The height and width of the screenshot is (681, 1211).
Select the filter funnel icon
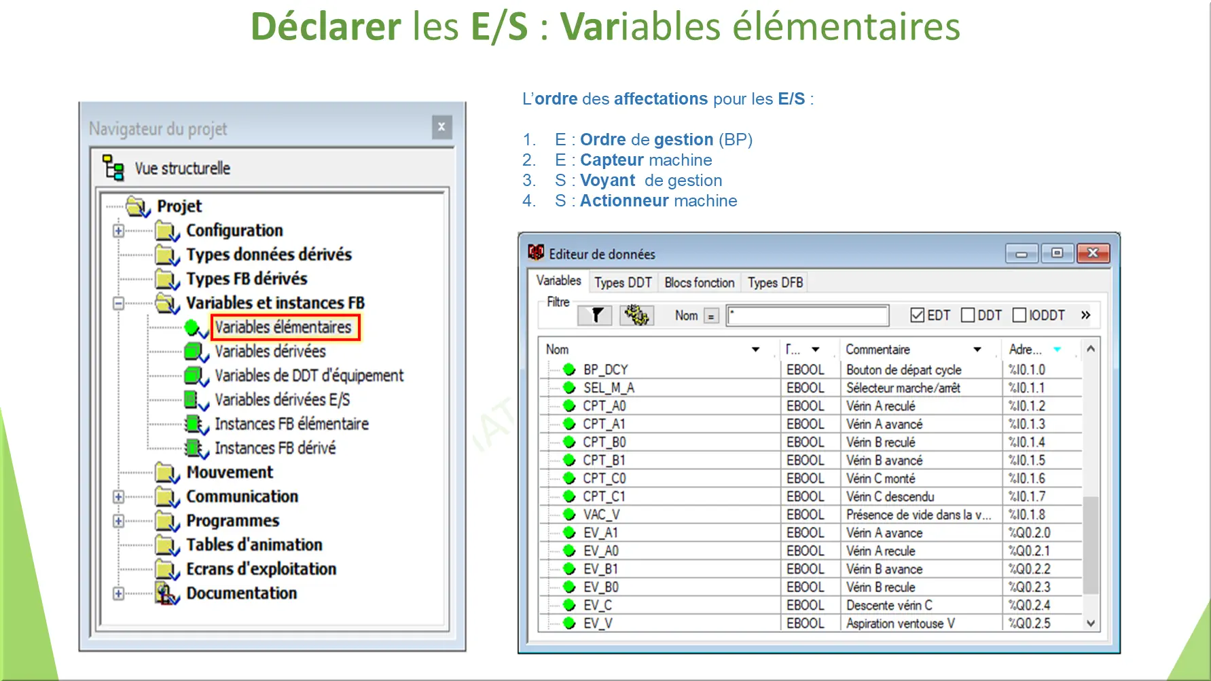[x=594, y=314]
